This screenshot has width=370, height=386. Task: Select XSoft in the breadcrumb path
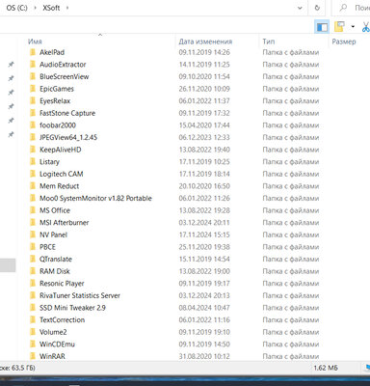[x=51, y=8]
